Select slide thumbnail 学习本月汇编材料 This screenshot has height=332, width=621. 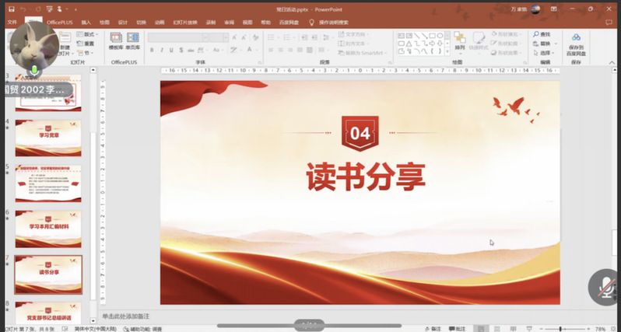pos(48,229)
